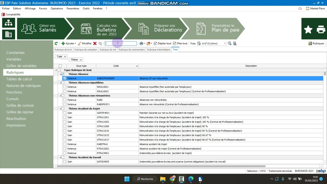Click the green refresh icon in toolbar

(56, 43)
